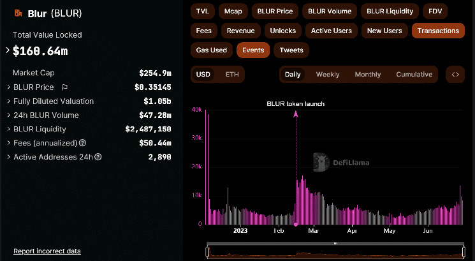This screenshot has width=475, height=261.
Task: Toggle the Unlocks chart metric
Action: click(x=282, y=31)
